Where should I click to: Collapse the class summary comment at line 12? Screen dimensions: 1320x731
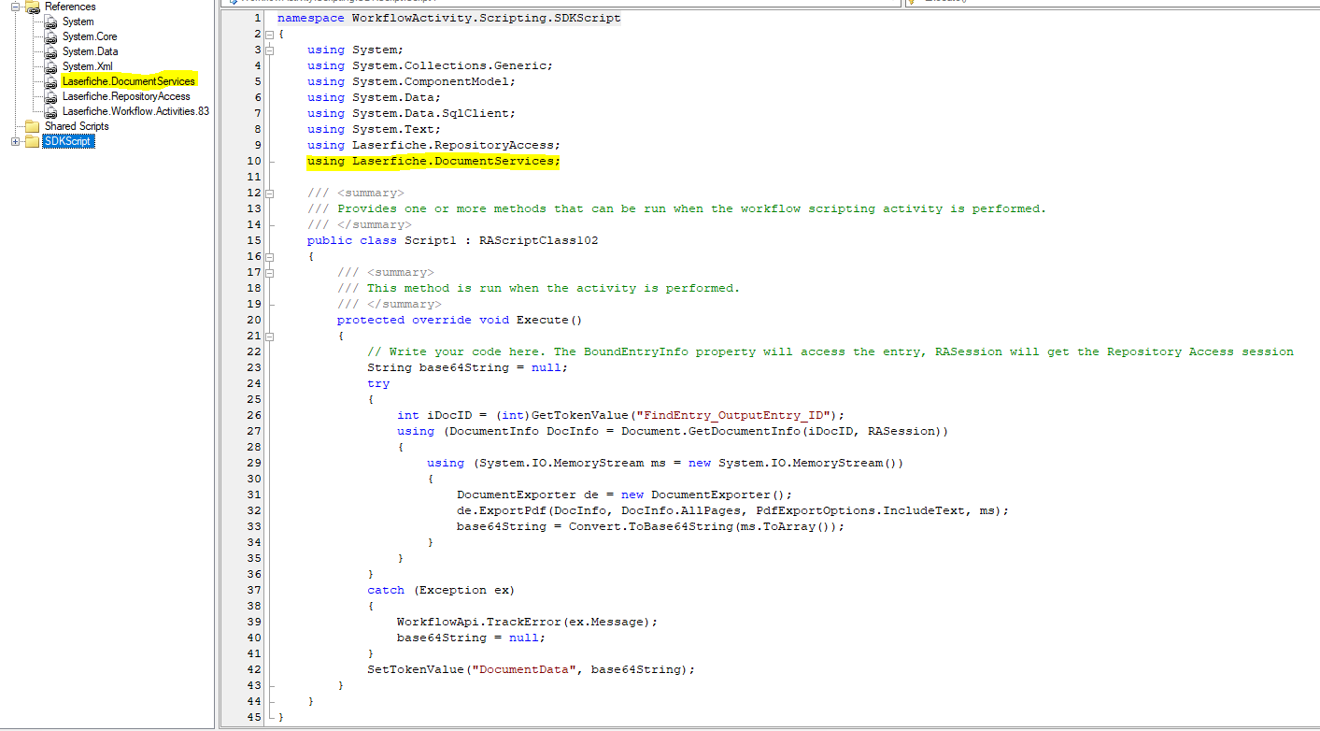(269, 193)
